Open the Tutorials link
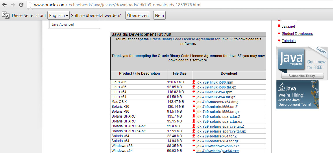This screenshot has width=333, height=153. coord(288,41)
